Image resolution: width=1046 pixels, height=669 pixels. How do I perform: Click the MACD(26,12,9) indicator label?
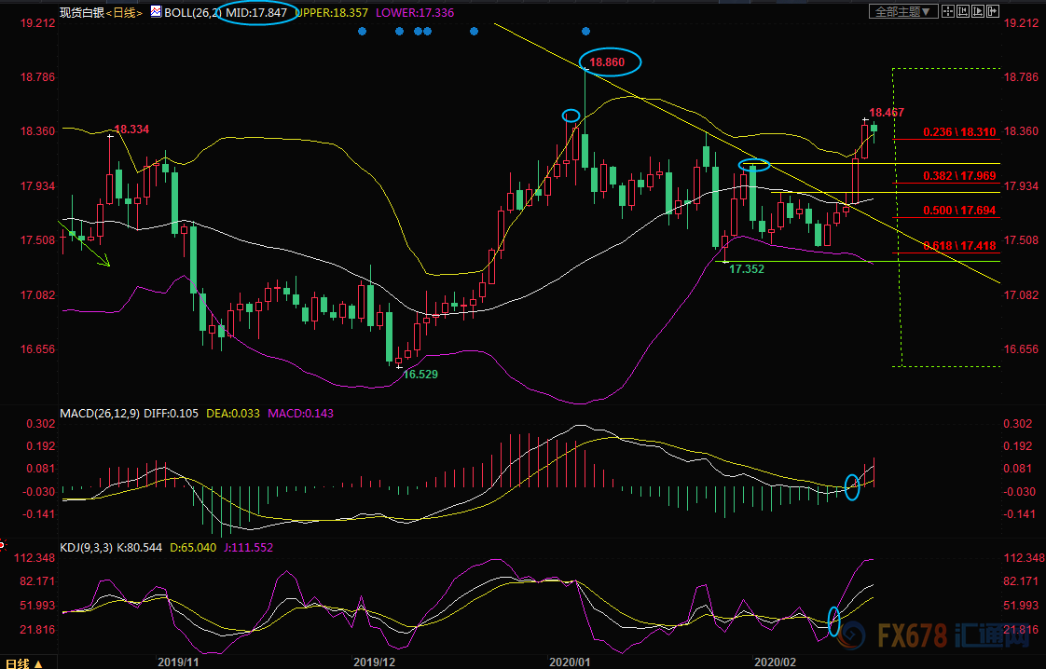(x=99, y=413)
